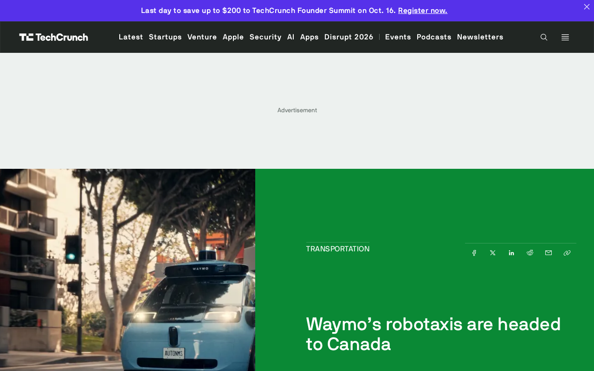Open the Venture section

[x=202, y=37]
